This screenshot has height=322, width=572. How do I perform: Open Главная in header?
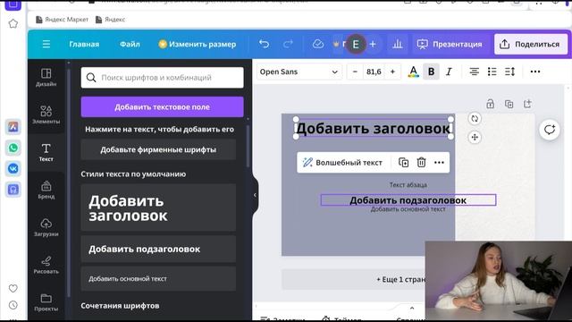point(84,44)
